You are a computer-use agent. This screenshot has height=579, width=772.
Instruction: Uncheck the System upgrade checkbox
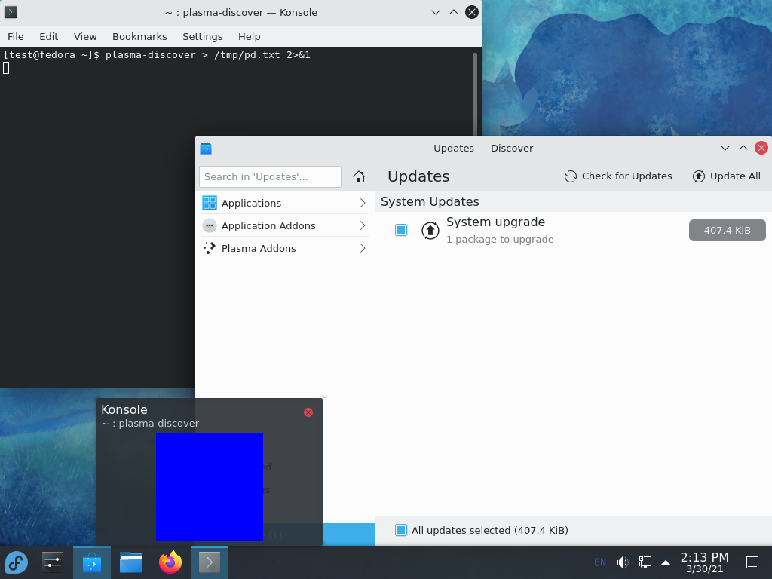coord(401,230)
